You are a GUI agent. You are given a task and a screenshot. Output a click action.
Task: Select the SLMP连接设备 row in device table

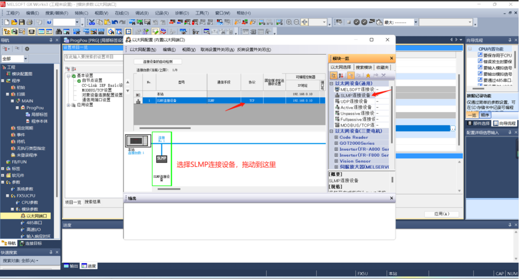pyautogui.click(x=230, y=101)
